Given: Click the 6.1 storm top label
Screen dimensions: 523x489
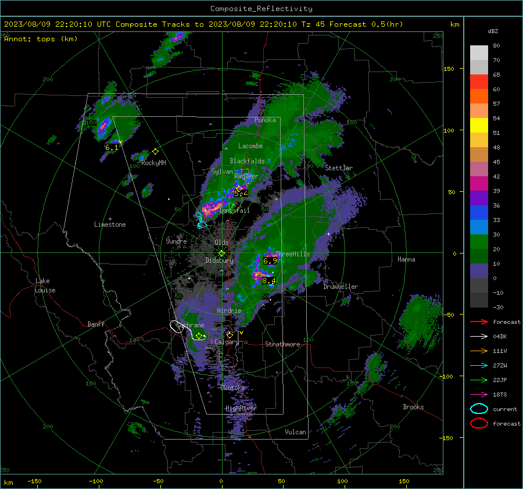Looking at the screenshot, I should [x=112, y=148].
